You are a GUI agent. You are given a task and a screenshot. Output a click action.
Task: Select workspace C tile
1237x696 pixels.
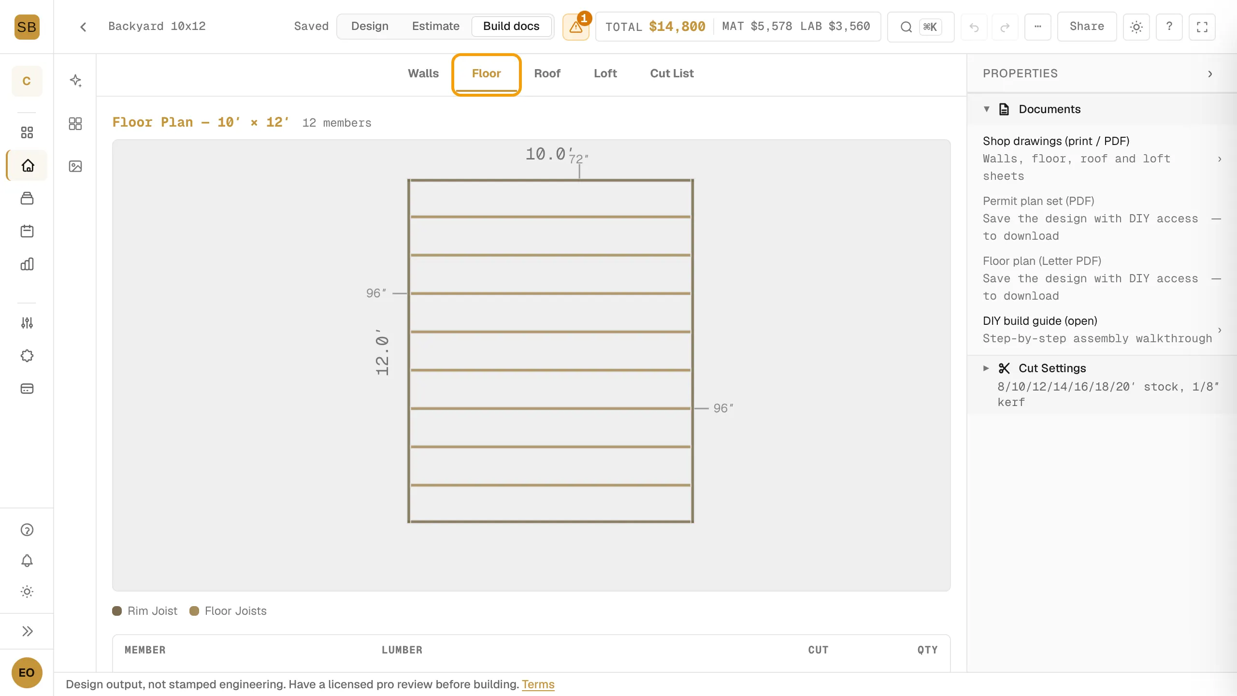coord(27,81)
